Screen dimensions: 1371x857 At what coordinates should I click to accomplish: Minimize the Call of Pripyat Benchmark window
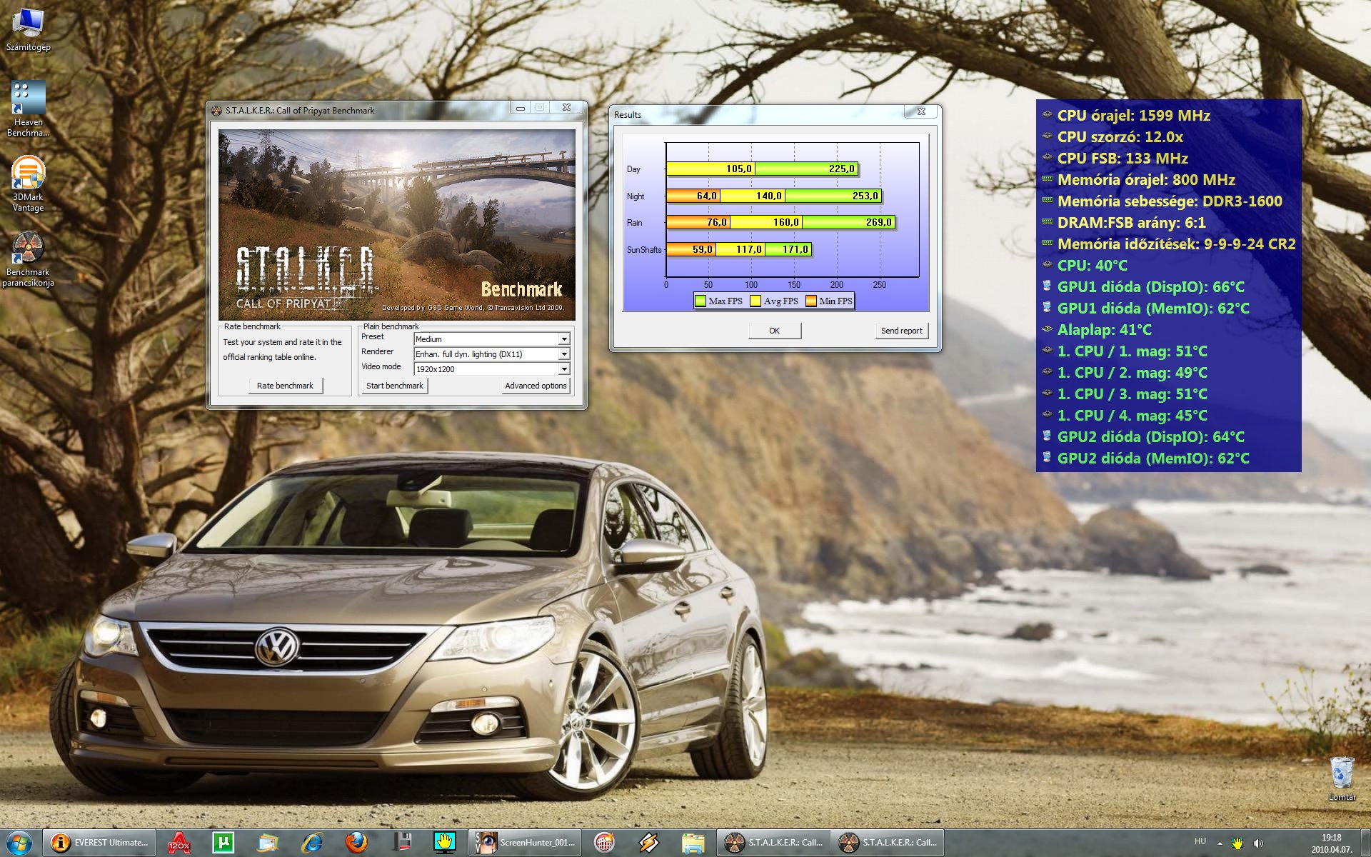tap(521, 108)
